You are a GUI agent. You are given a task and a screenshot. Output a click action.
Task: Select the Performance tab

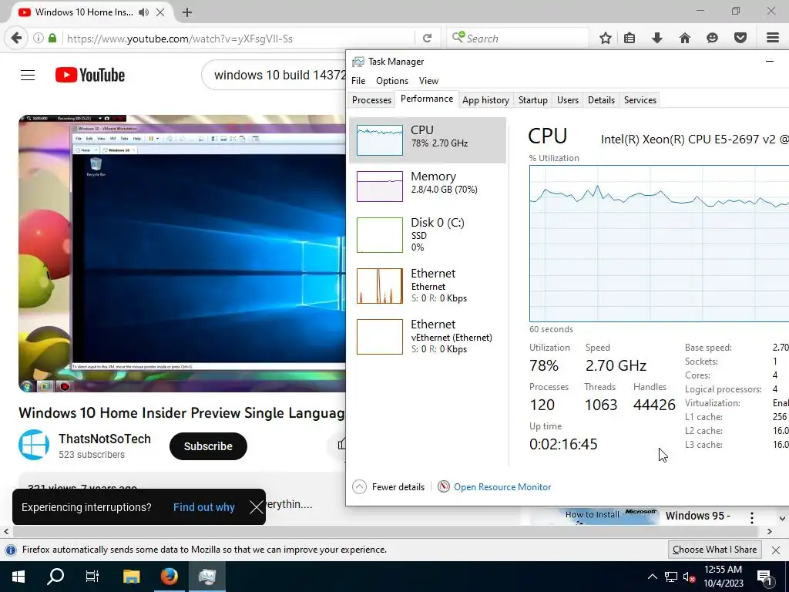point(427,99)
